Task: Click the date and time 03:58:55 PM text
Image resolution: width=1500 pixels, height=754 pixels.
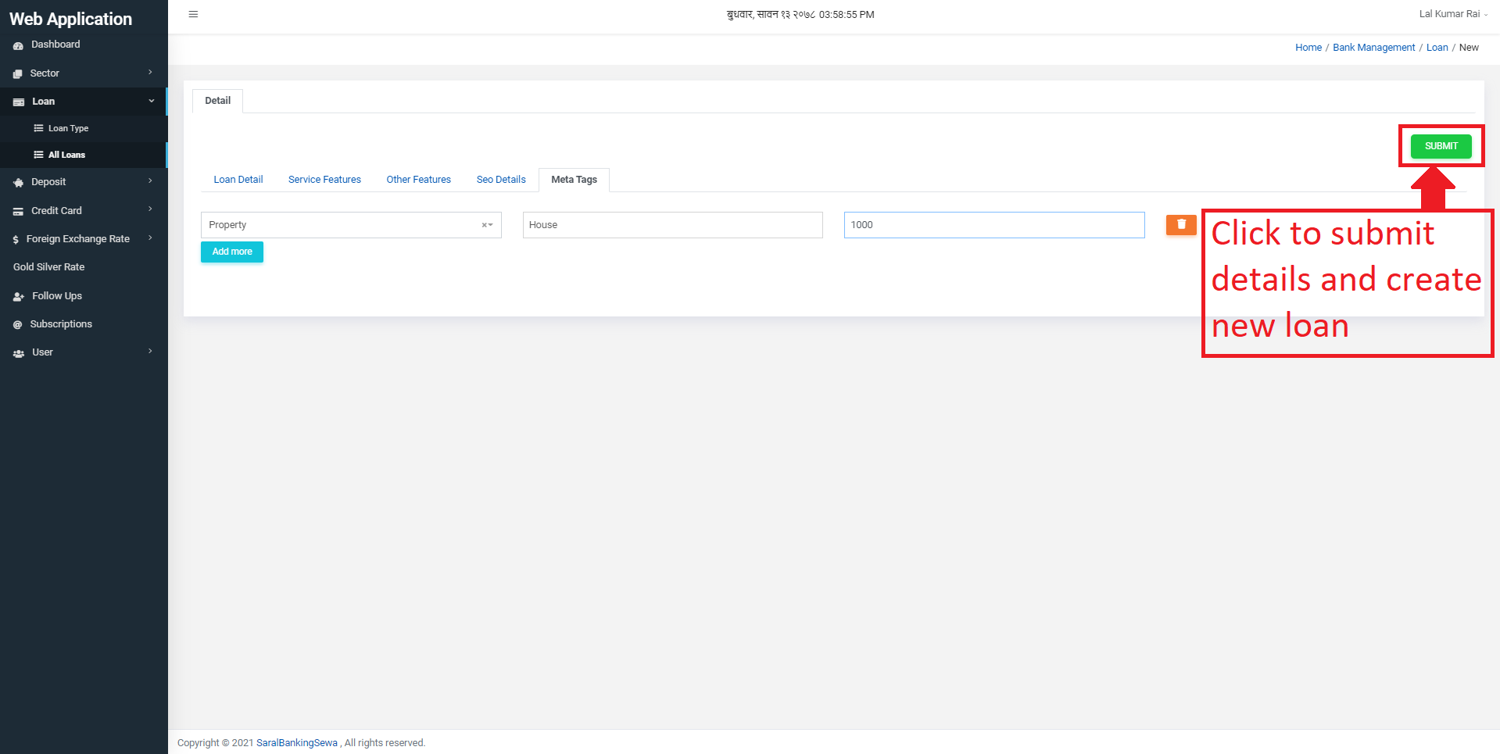Action: [x=800, y=14]
